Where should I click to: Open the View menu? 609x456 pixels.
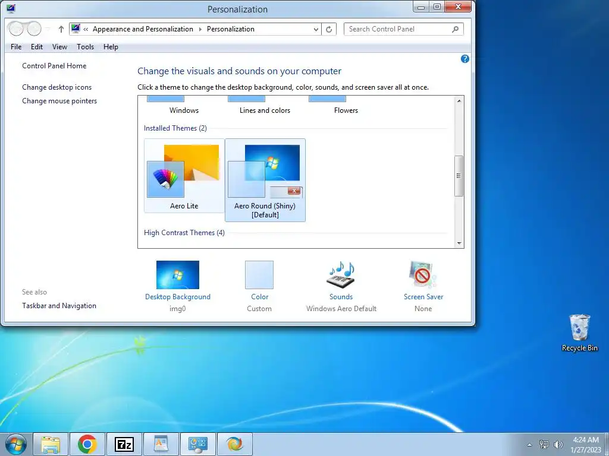click(x=59, y=47)
